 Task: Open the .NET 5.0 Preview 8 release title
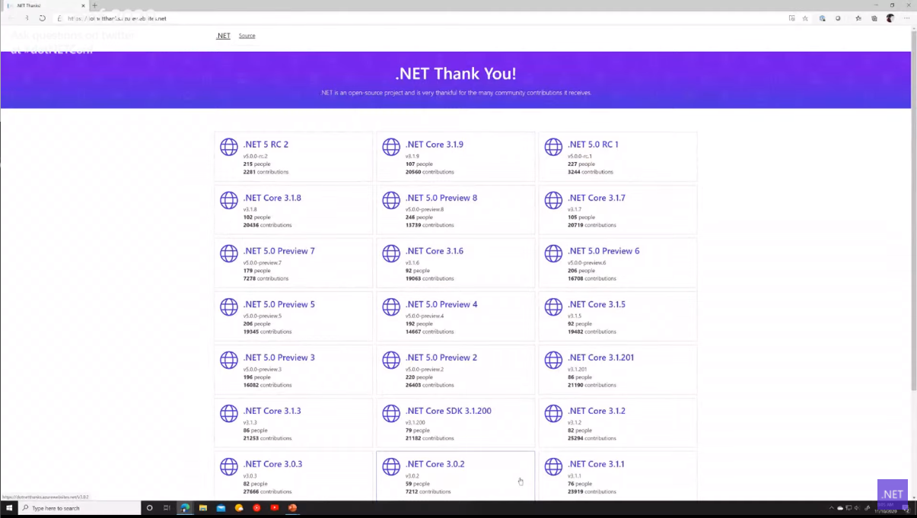tap(441, 198)
